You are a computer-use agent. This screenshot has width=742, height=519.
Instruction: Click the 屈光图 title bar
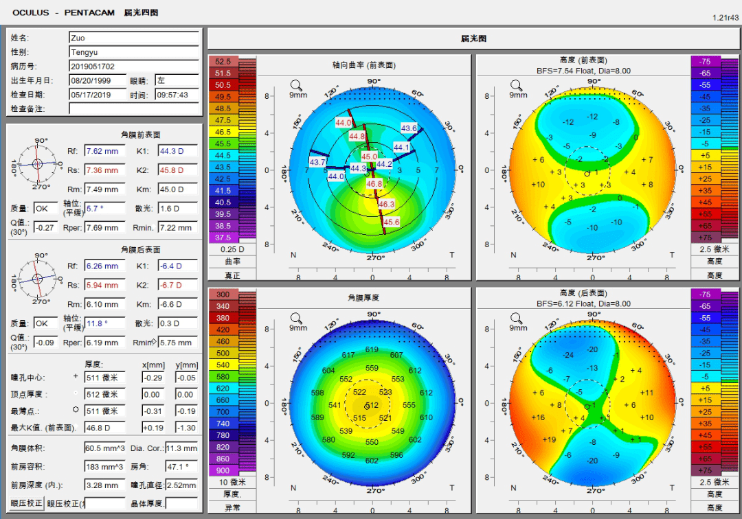click(x=473, y=38)
